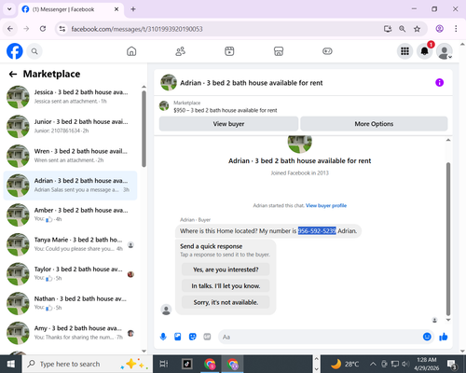Image resolution: width=466 pixels, height=373 pixels.
Task: Reload the page with browser refresh
Action: (x=43, y=29)
